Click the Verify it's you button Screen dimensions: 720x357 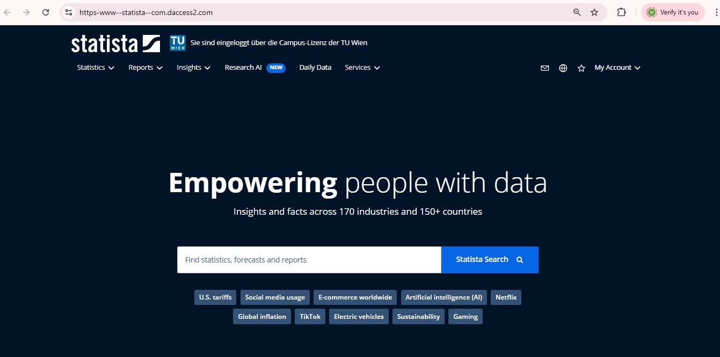point(673,12)
